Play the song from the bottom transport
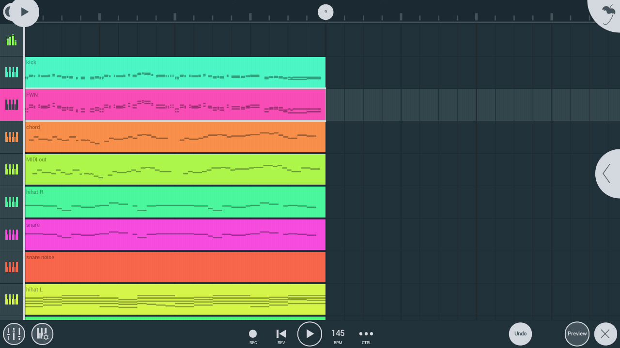Viewport: 620px width, 348px height. [x=310, y=334]
